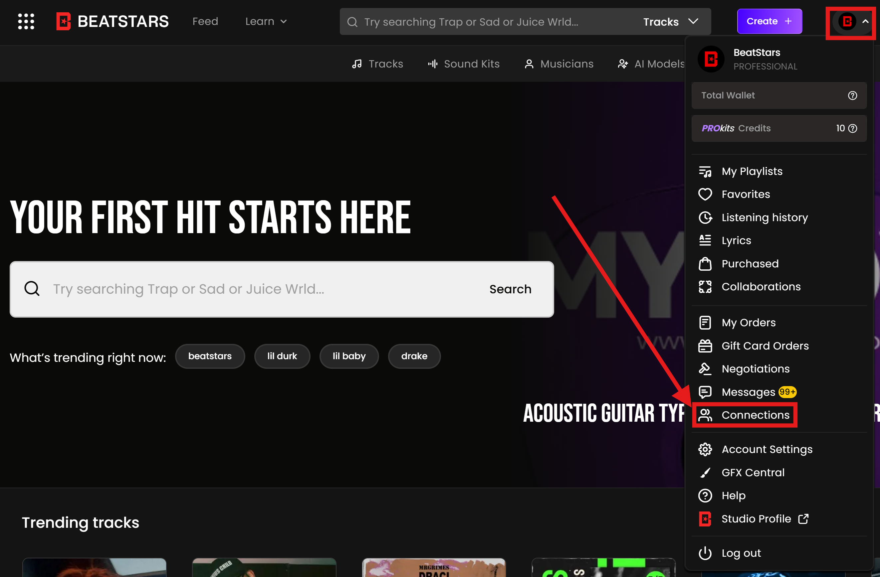Click the Messages chat bubble icon
The width and height of the screenshot is (880, 577).
705,392
